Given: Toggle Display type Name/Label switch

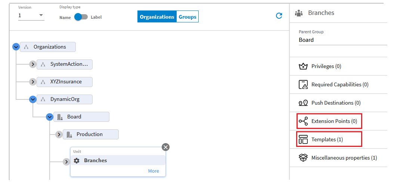Looking at the screenshot, I should click(81, 17).
